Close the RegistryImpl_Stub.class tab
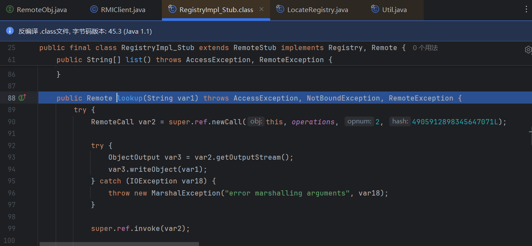 point(261,9)
